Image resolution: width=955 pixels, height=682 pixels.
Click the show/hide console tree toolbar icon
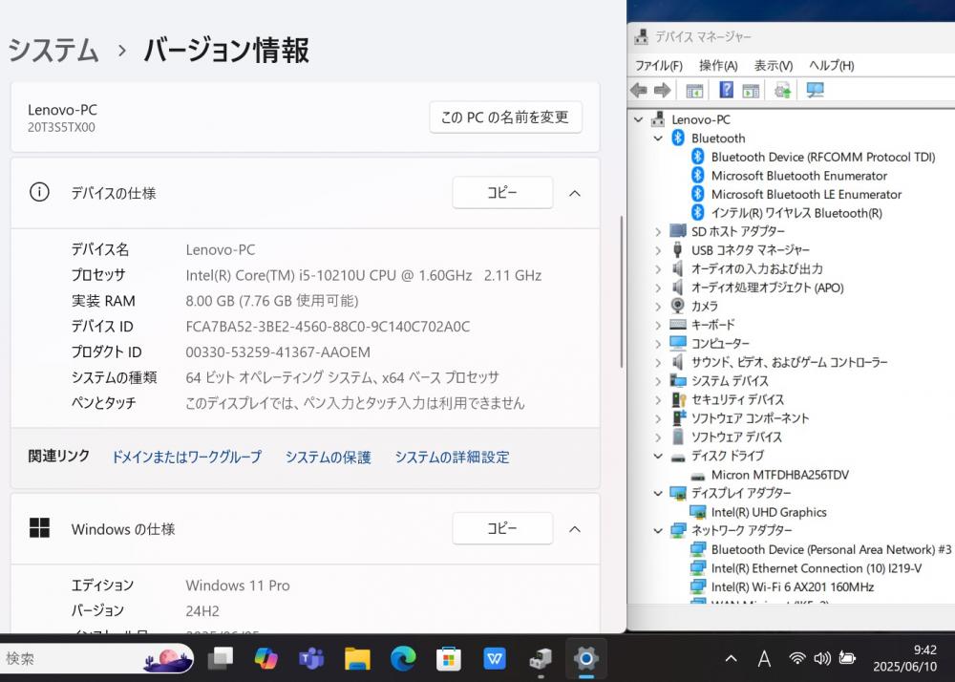coord(694,91)
